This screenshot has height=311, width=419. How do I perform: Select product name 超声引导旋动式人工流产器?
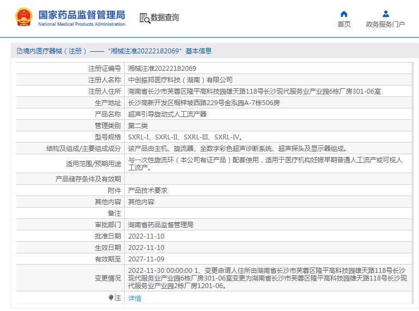167,114
